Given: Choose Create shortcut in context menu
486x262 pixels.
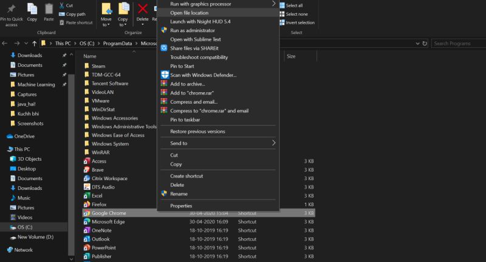Looking at the screenshot, I should click(x=218, y=176).
